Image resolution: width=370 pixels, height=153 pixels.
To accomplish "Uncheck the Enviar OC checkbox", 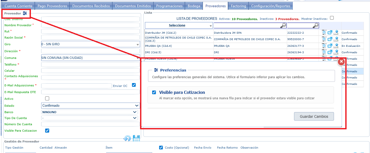I will 134,85.
